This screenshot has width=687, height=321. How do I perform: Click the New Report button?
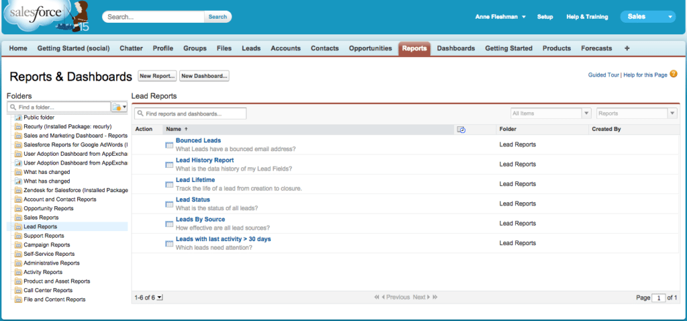pyautogui.click(x=157, y=76)
